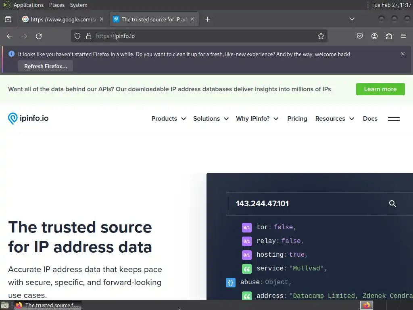Switch to the Google search tab
Screen dimensions: 413x310
pos(63,19)
